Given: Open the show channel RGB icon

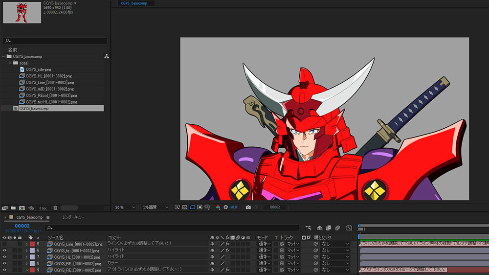Looking at the screenshot, I should click(x=218, y=207).
